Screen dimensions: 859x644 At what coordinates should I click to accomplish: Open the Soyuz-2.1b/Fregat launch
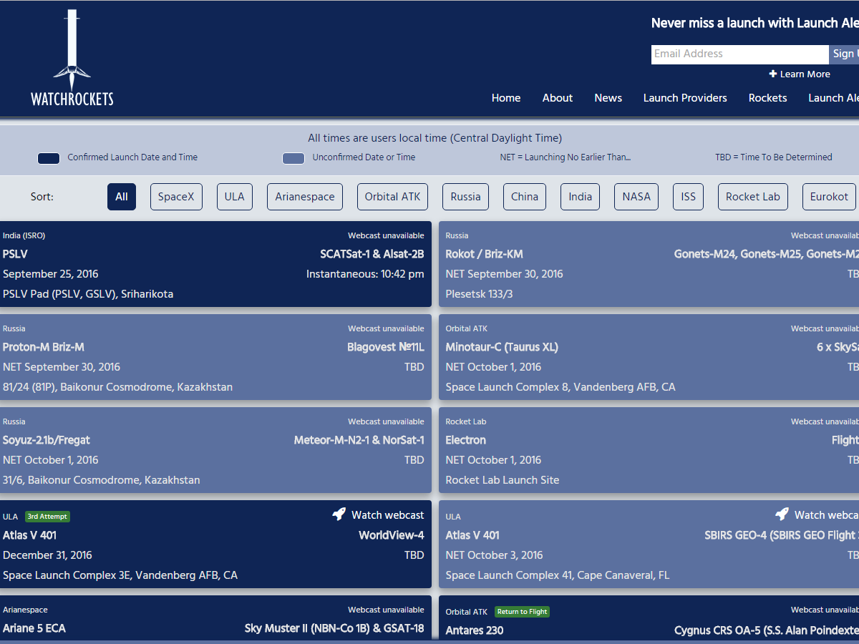47,440
